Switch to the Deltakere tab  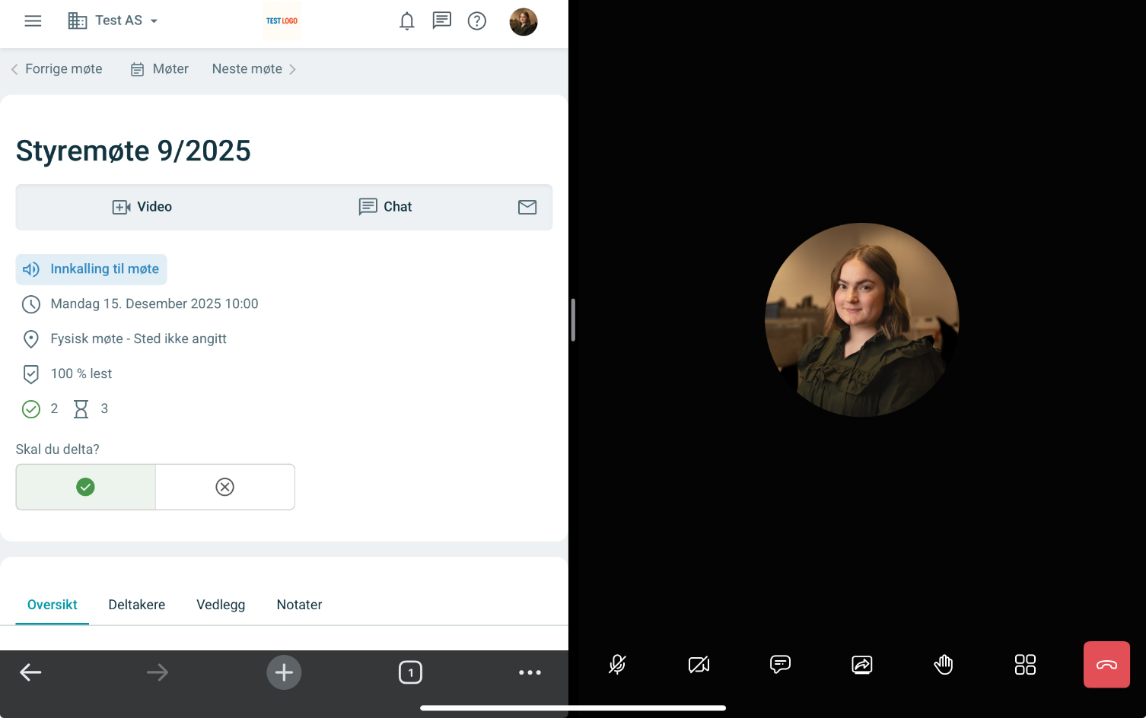[137, 605]
